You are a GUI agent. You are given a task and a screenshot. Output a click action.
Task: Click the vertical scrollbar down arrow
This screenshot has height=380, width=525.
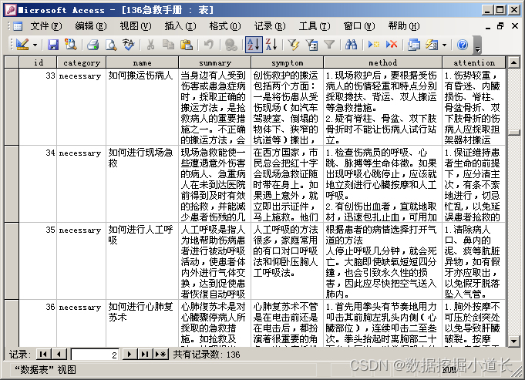[x=513, y=341]
